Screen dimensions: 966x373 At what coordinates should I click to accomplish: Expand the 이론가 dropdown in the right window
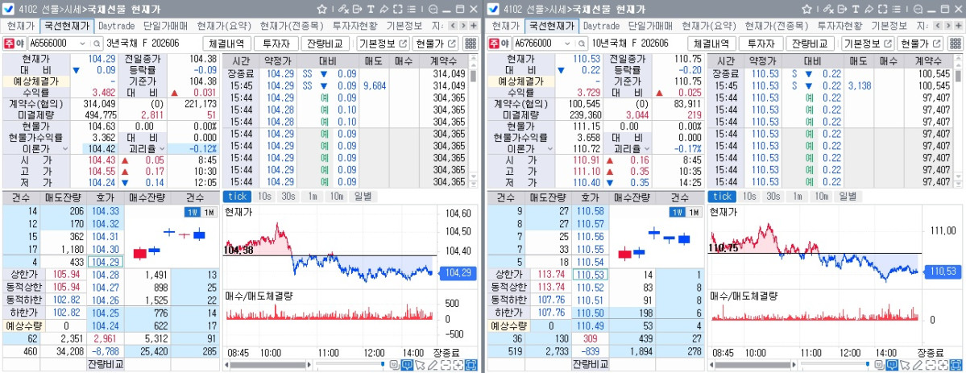coord(549,148)
